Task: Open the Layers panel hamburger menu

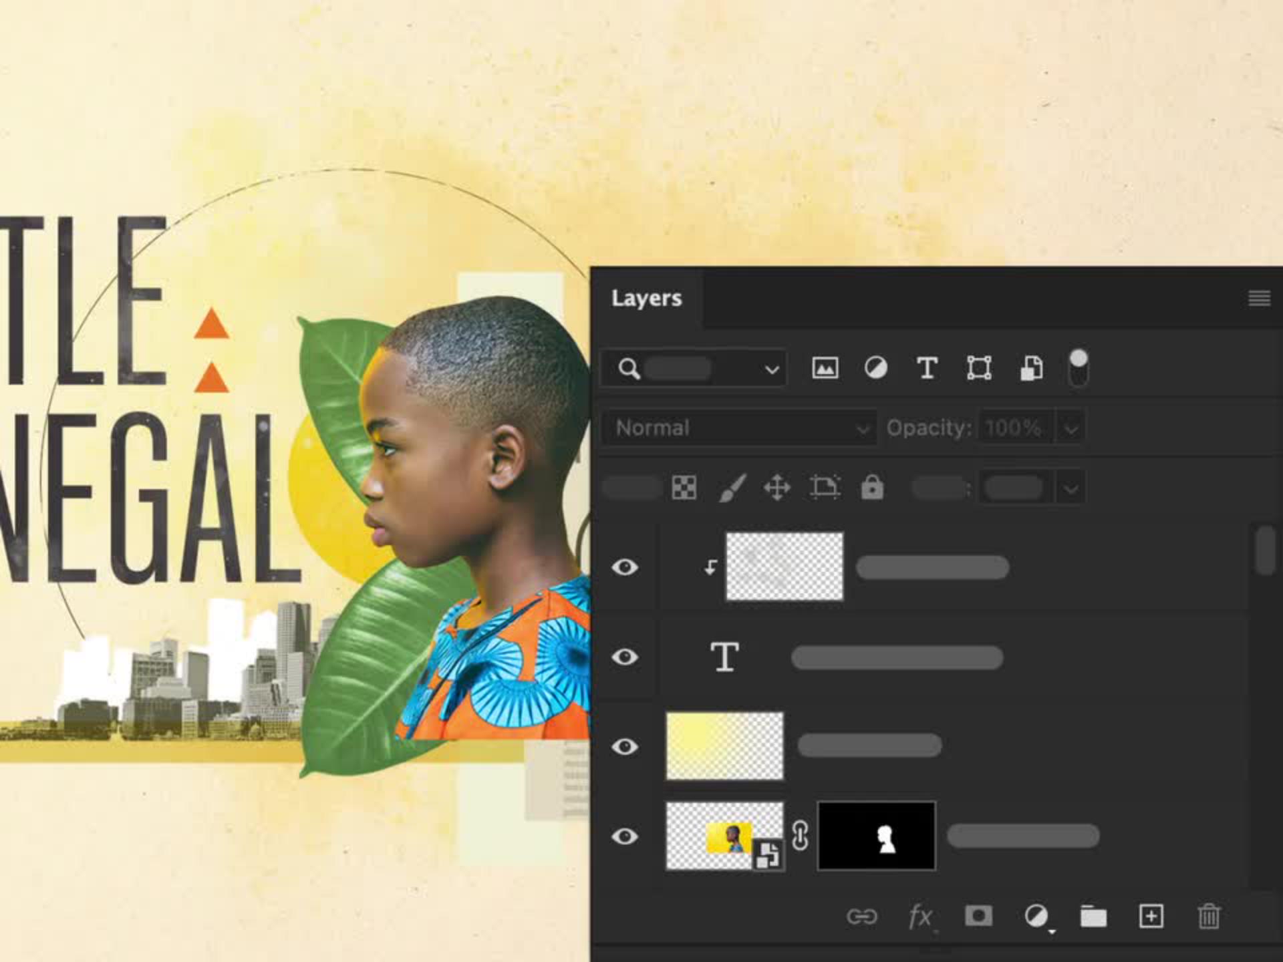Action: tap(1259, 298)
